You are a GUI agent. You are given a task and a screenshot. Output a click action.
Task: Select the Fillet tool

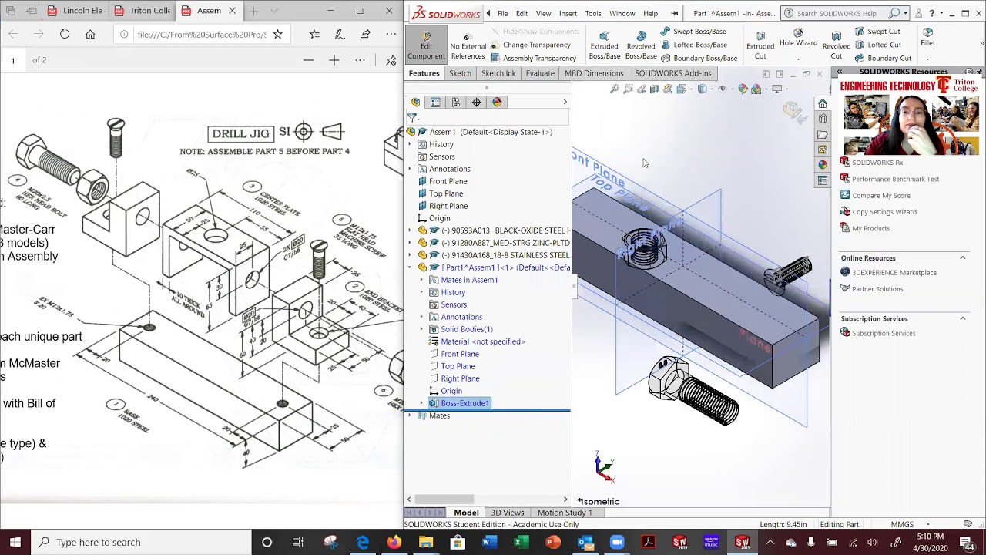[927, 36]
